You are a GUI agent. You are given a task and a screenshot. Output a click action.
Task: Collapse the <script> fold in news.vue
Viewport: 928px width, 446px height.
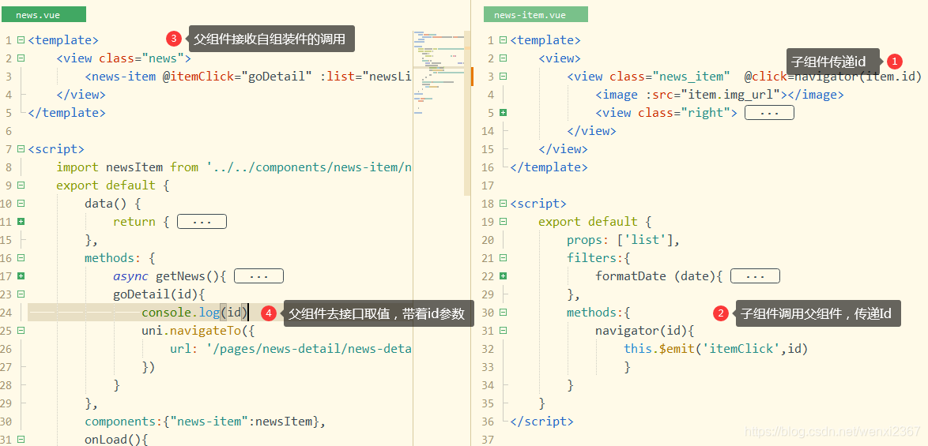(21, 149)
